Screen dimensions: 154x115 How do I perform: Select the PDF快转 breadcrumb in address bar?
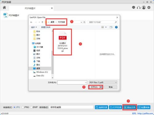[61, 22]
